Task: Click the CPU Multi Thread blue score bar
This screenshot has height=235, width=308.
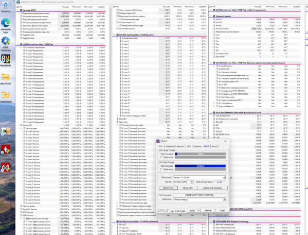Action: (201, 166)
